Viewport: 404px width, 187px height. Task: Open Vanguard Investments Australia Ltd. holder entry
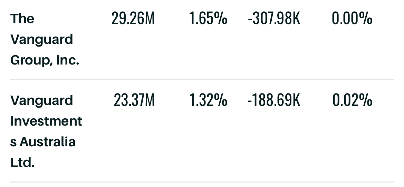click(46, 131)
